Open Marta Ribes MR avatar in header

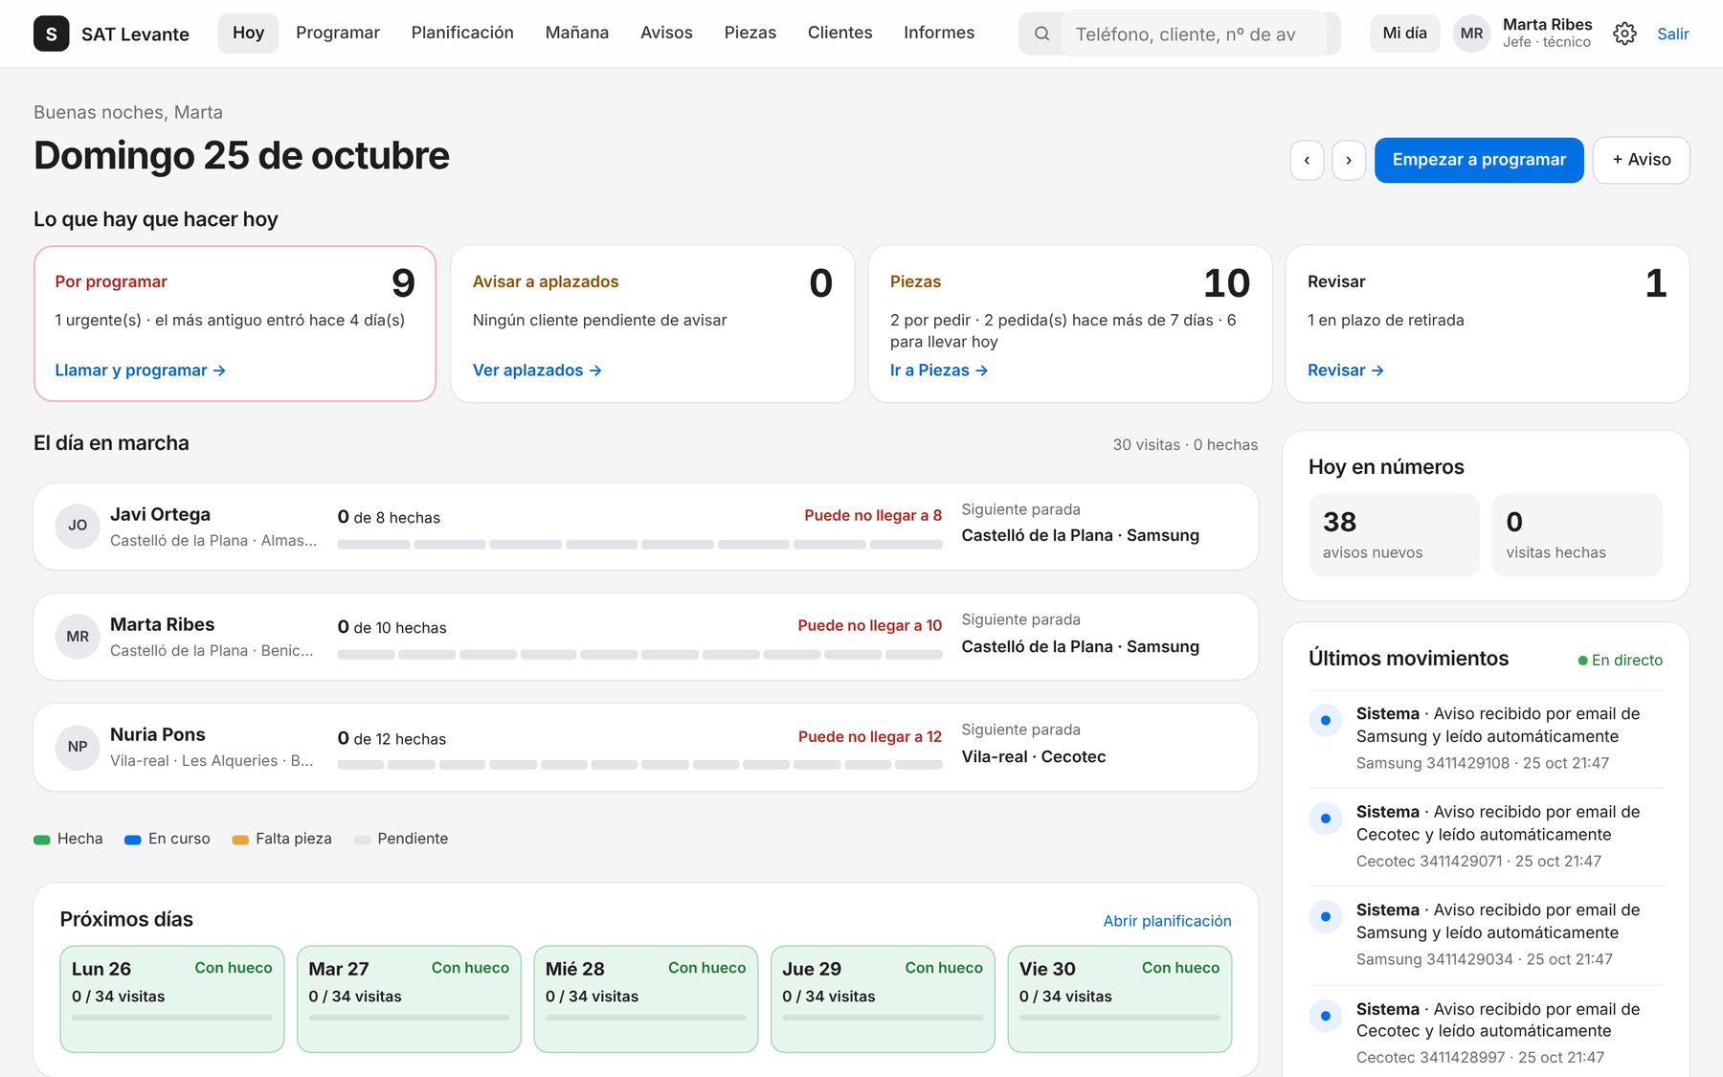[1471, 34]
